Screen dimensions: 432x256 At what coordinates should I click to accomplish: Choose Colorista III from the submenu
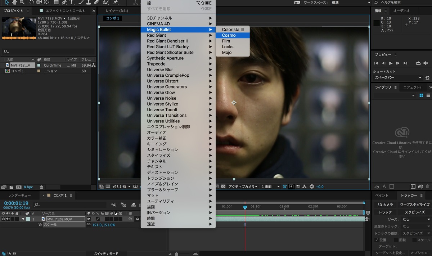tap(233, 30)
